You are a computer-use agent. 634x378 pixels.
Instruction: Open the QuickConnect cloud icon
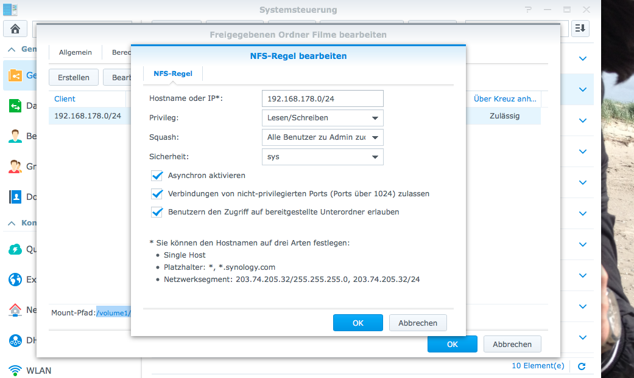click(x=15, y=249)
